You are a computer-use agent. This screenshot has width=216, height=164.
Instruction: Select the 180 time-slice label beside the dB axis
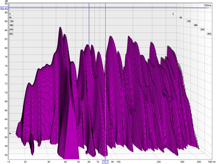(11, 25)
